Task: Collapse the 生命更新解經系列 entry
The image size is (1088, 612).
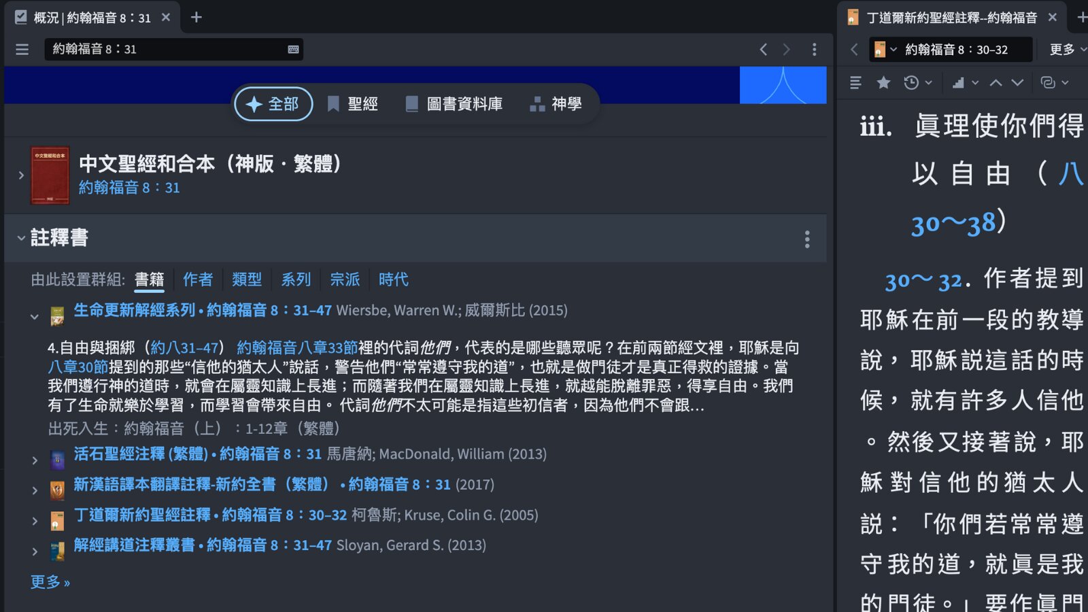Action: [35, 316]
